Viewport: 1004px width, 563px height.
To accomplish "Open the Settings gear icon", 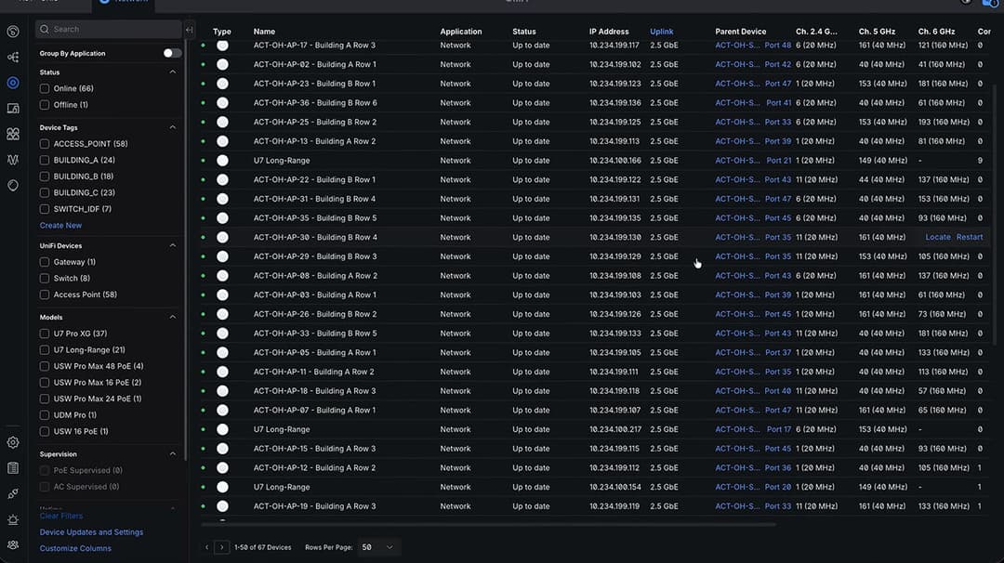I will 13,442.
